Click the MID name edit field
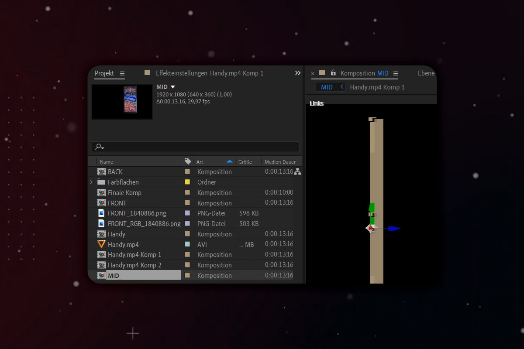 click(x=144, y=275)
